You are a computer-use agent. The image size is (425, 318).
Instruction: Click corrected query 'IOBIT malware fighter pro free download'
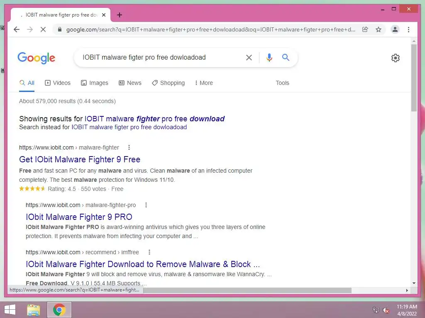[x=154, y=119]
